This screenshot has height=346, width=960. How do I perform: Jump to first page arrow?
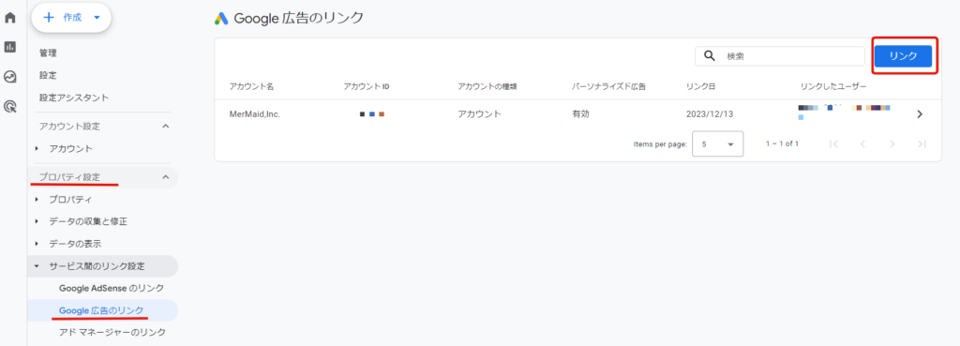click(x=833, y=143)
